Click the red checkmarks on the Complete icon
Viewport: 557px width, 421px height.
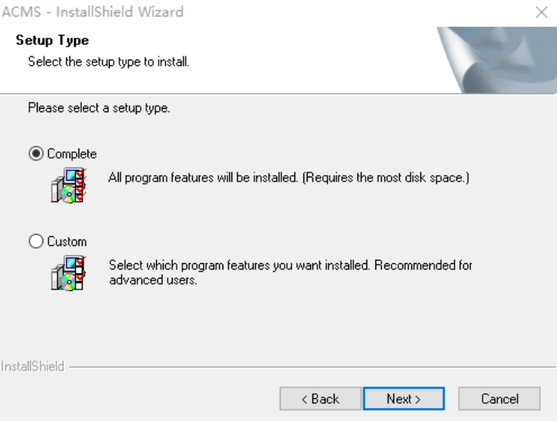pos(81,186)
